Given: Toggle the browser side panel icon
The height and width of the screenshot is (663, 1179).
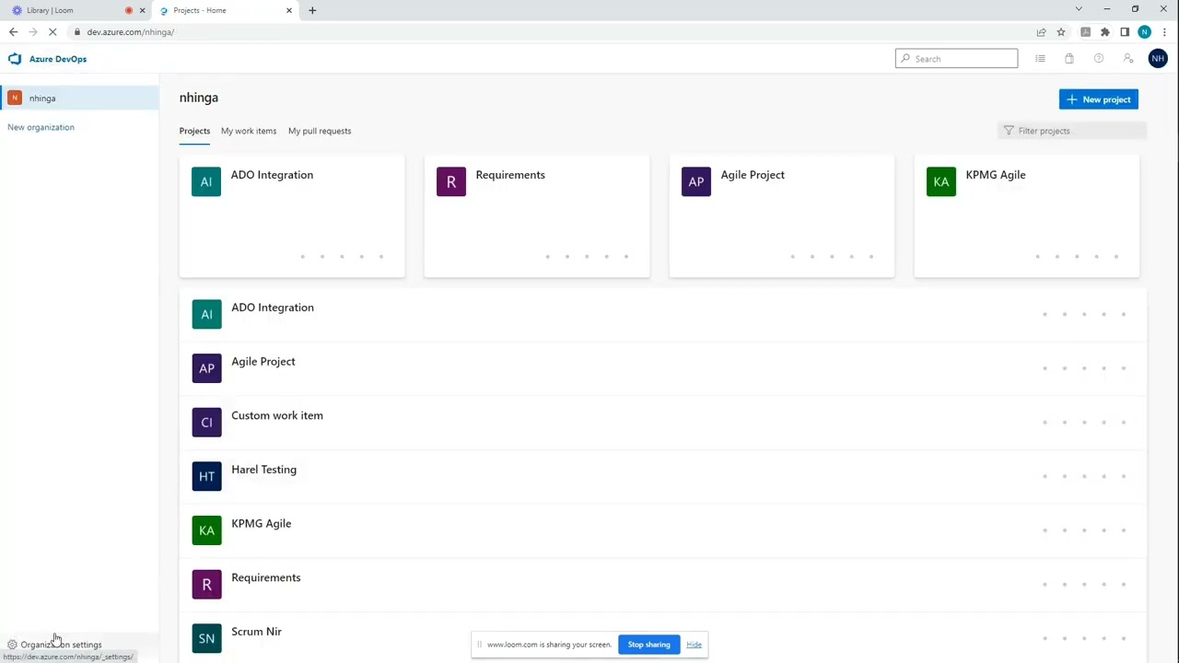Looking at the screenshot, I should click(1125, 32).
